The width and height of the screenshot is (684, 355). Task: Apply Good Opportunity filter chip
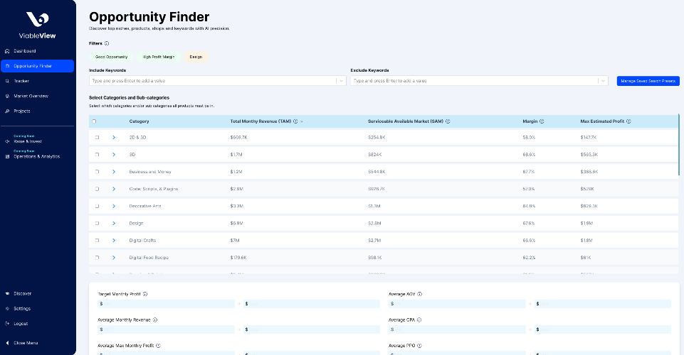click(112, 57)
